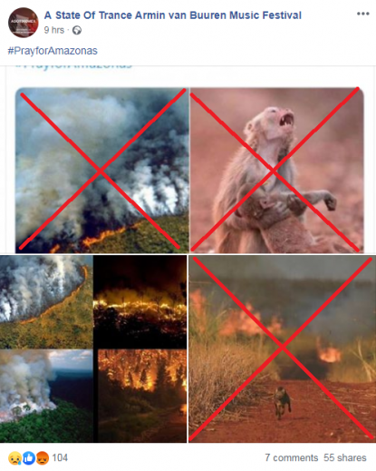Click the blurred embedded tweet hashtag text
The height and width of the screenshot is (471, 376).
click(x=74, y=66)
